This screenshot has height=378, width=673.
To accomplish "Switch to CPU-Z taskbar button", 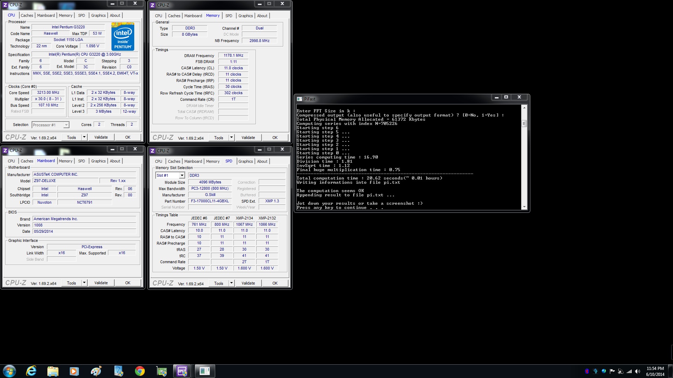I will point(182,371).
